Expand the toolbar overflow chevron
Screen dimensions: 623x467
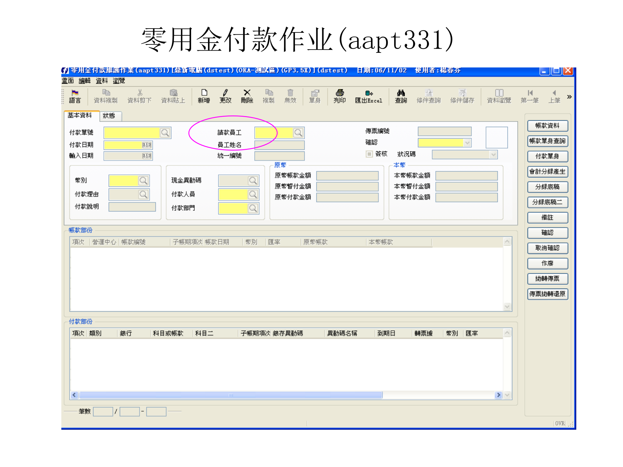click(x=569, y=96)
